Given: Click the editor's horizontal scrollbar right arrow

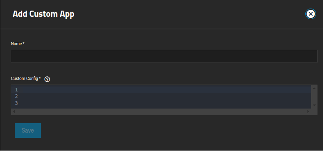Looking at the screenshot, I should tap(308, 111).
